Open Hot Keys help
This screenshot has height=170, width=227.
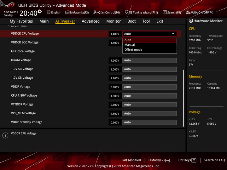(187, 160)
